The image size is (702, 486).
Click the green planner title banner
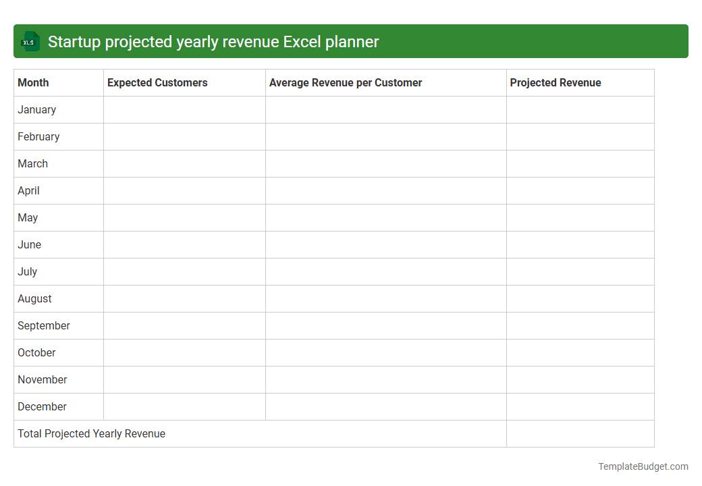point(351,41)
